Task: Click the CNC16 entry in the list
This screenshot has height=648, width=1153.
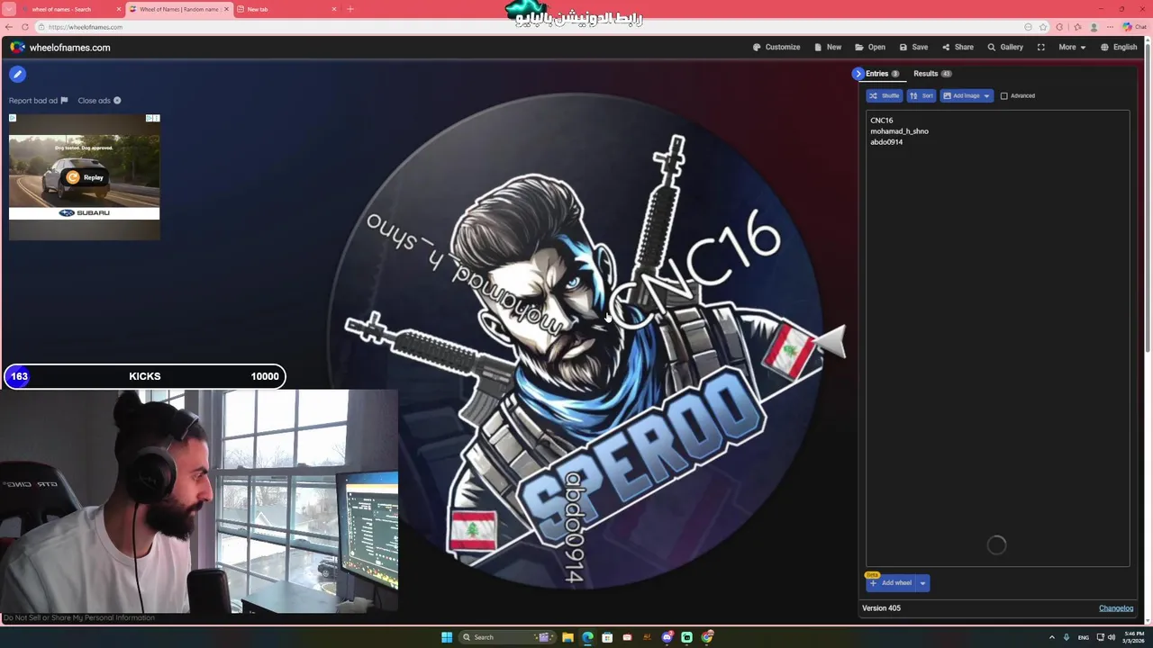Action: pyautogui.click(x=882, y=121)
